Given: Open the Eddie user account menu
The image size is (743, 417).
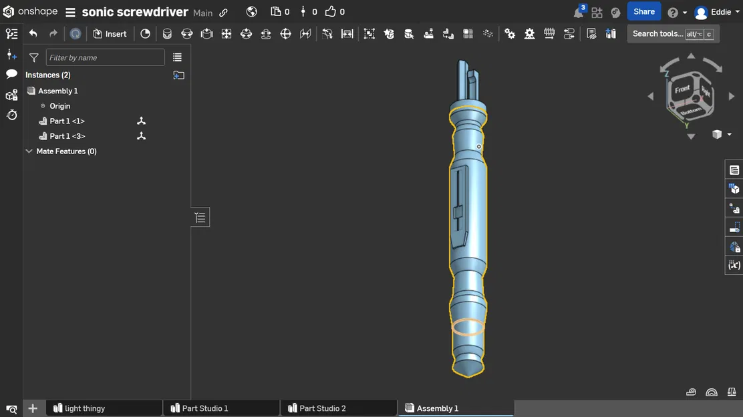Looking at the screenshot, I should 718,12.
